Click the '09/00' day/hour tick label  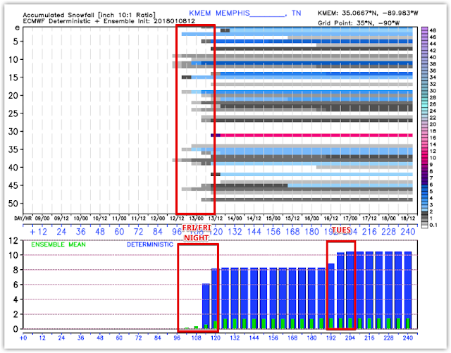coord(42,218)
